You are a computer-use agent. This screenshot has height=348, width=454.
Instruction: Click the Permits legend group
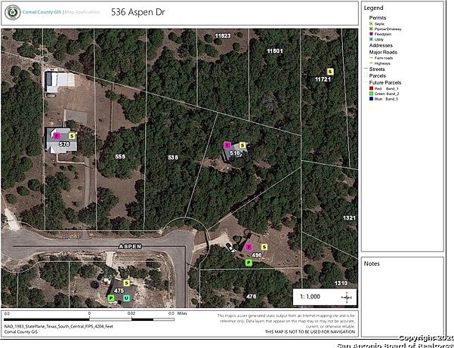378,18
